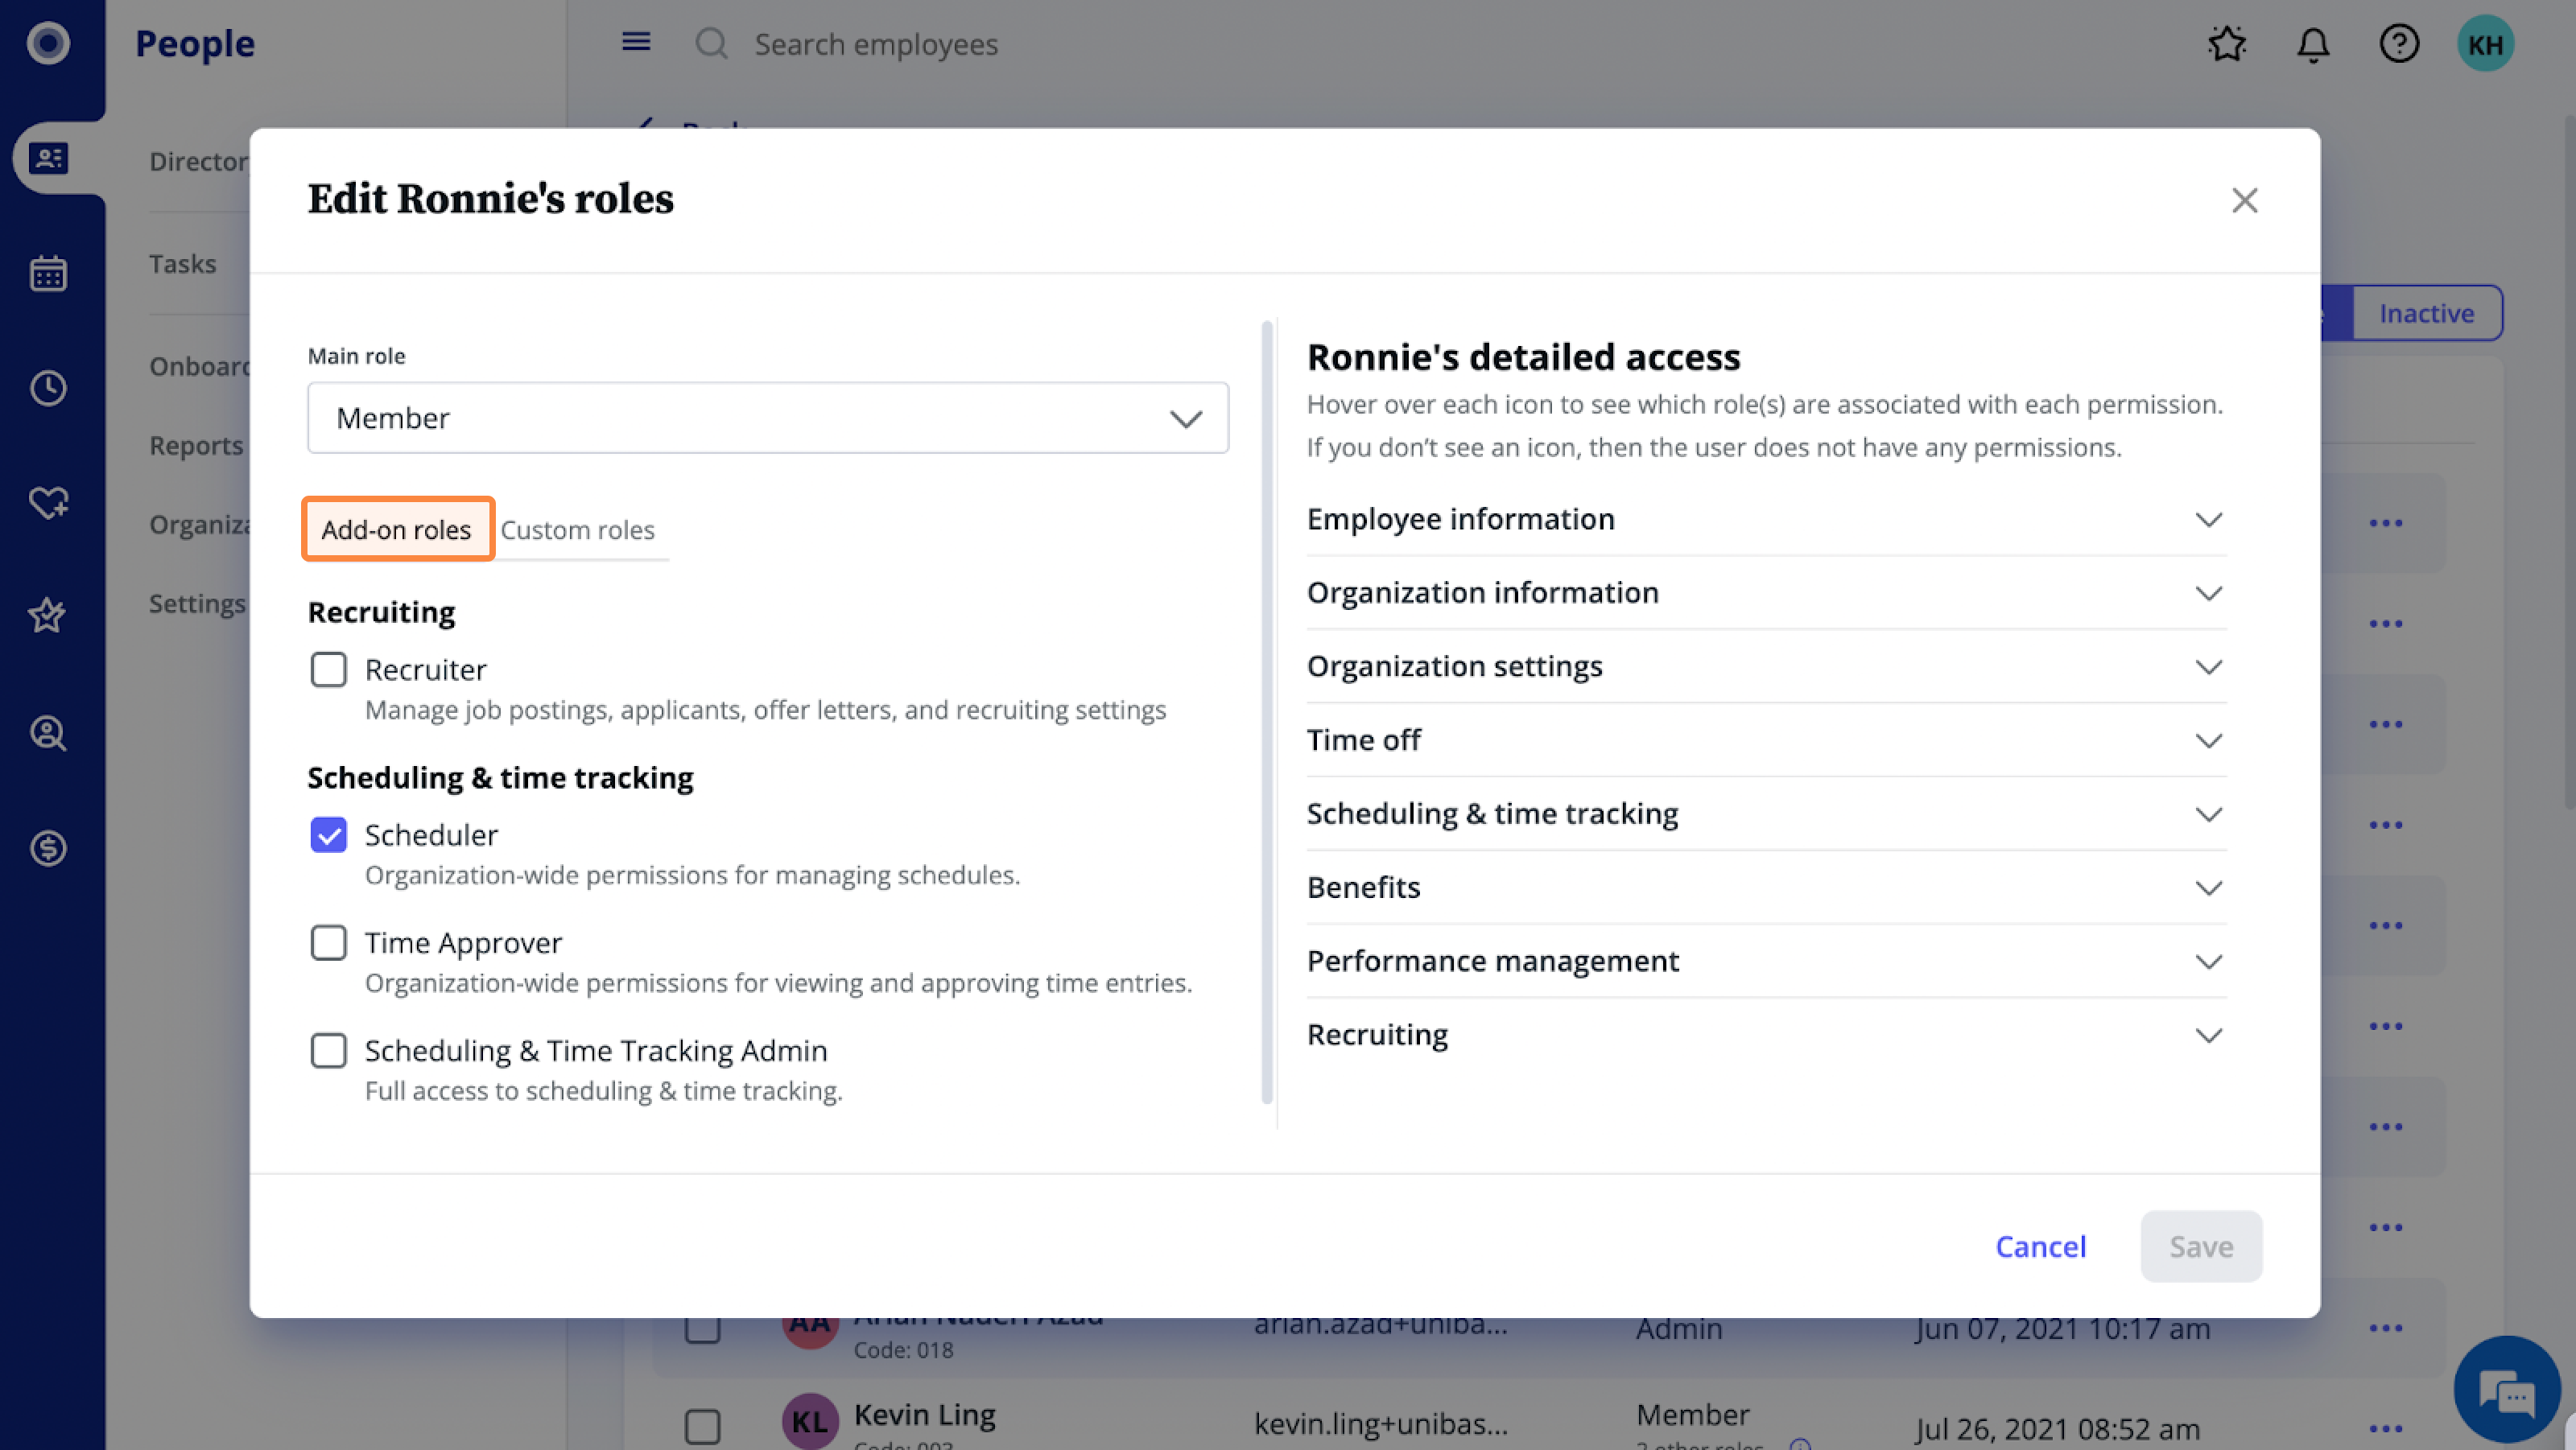The width and height of the screenshot is (2576, 1450).
Task: Open Reports in the People menu
Action: [196, 445]
